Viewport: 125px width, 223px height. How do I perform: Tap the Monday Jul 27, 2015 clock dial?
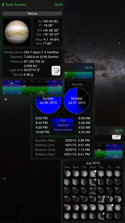click(77, 100)
